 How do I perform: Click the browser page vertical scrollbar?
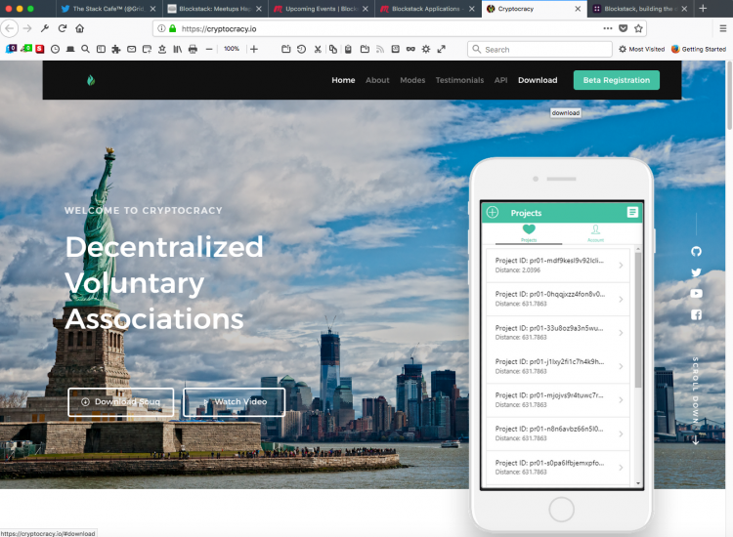[x=729, y=96]
